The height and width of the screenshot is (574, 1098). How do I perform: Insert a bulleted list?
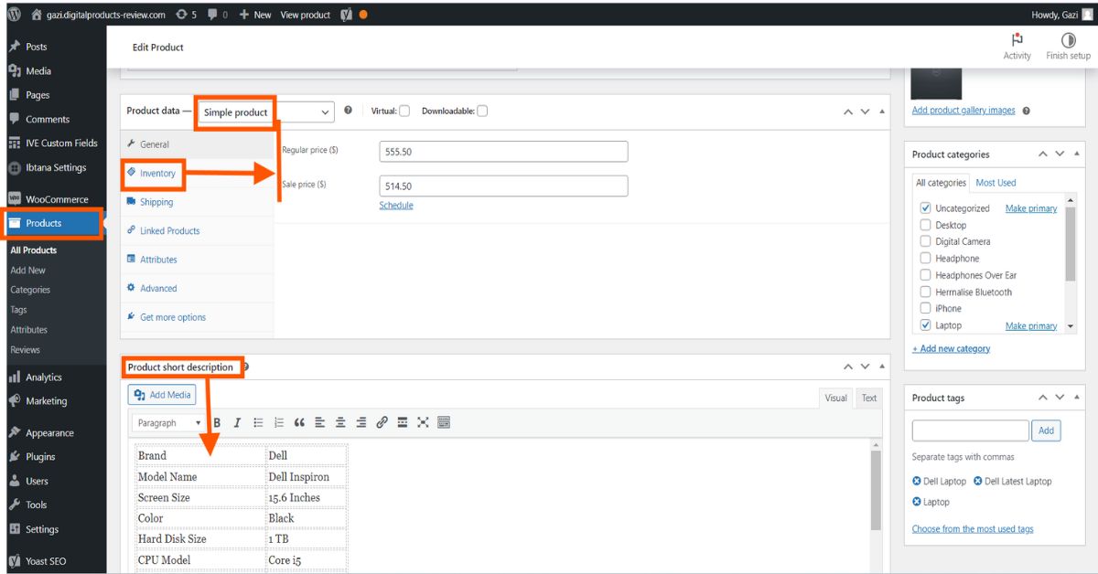(x=258, y=423)
